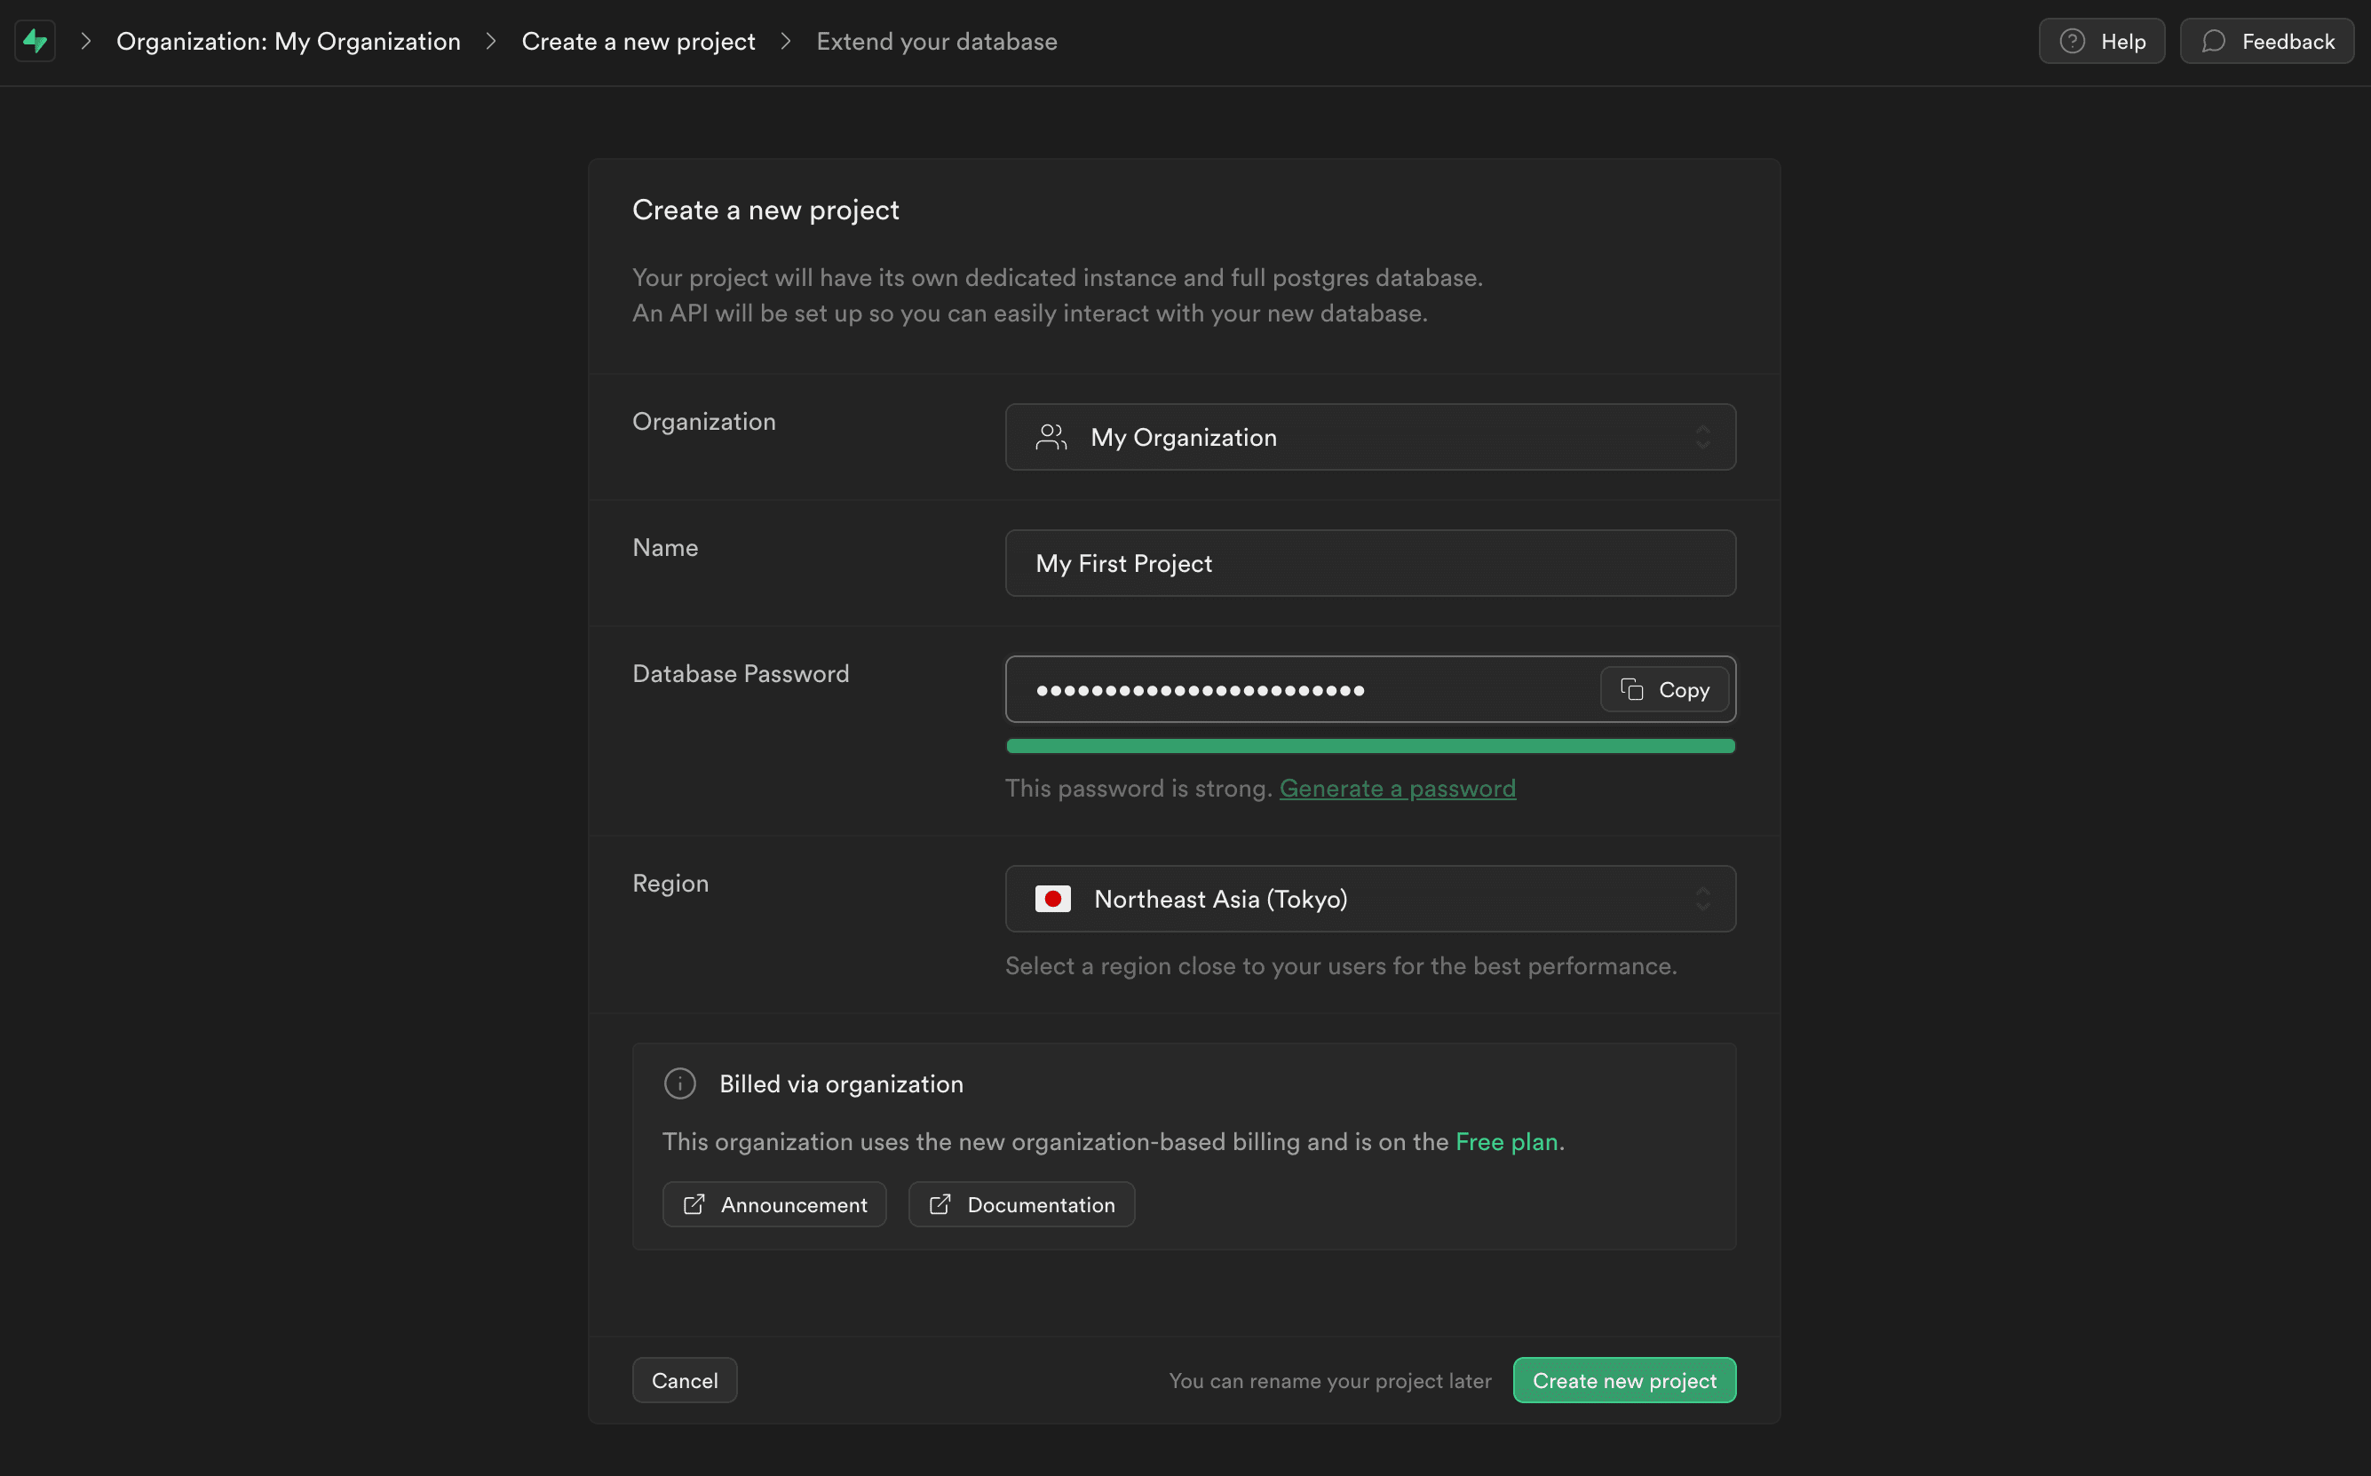Click the 'Database Password' label
The height and width of the screenshot is (1476, 2371).
coord(741,673)
